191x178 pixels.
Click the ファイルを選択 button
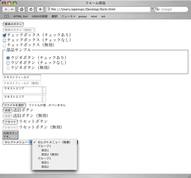point(14,105)
